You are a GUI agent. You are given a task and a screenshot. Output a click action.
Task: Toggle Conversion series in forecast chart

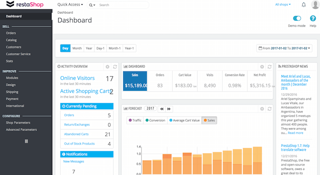155,120
